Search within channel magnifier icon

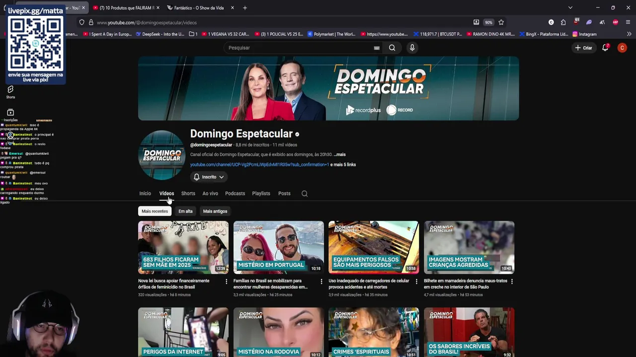coord(305,193)
